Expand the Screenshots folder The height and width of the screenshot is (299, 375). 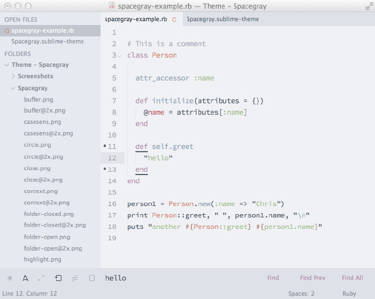[x=13, y=77]
